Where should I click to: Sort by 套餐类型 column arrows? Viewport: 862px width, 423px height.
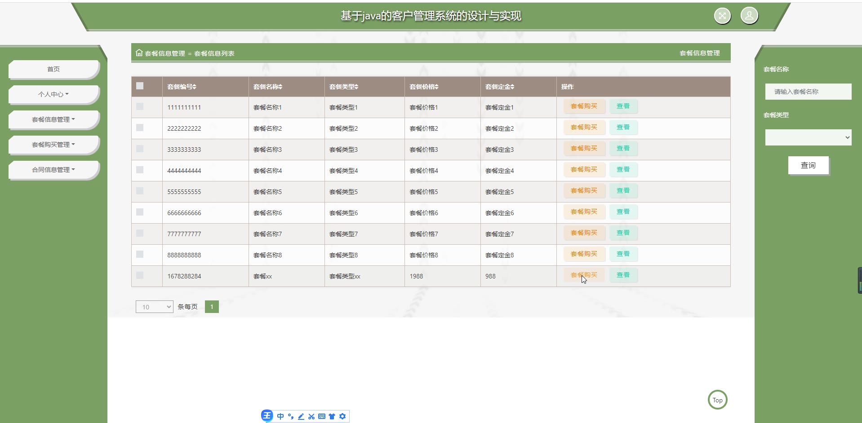(x=356, y=87)
